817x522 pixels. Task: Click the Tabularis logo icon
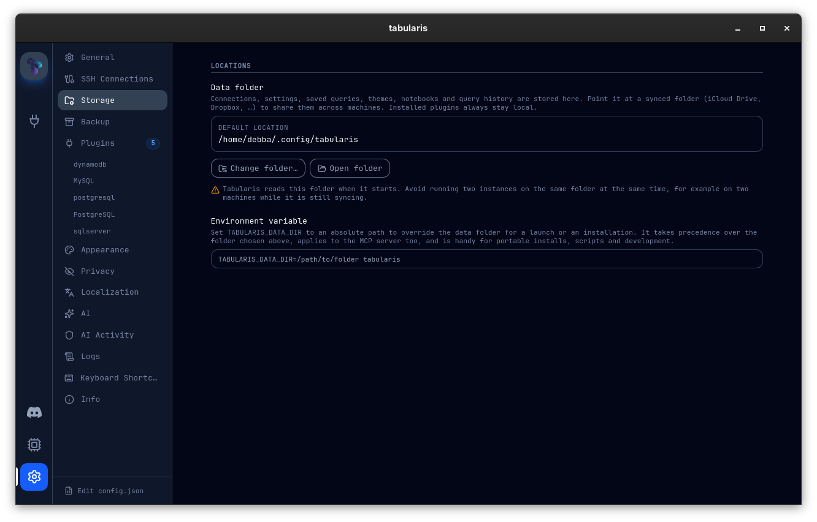click(x=34, y=66)
